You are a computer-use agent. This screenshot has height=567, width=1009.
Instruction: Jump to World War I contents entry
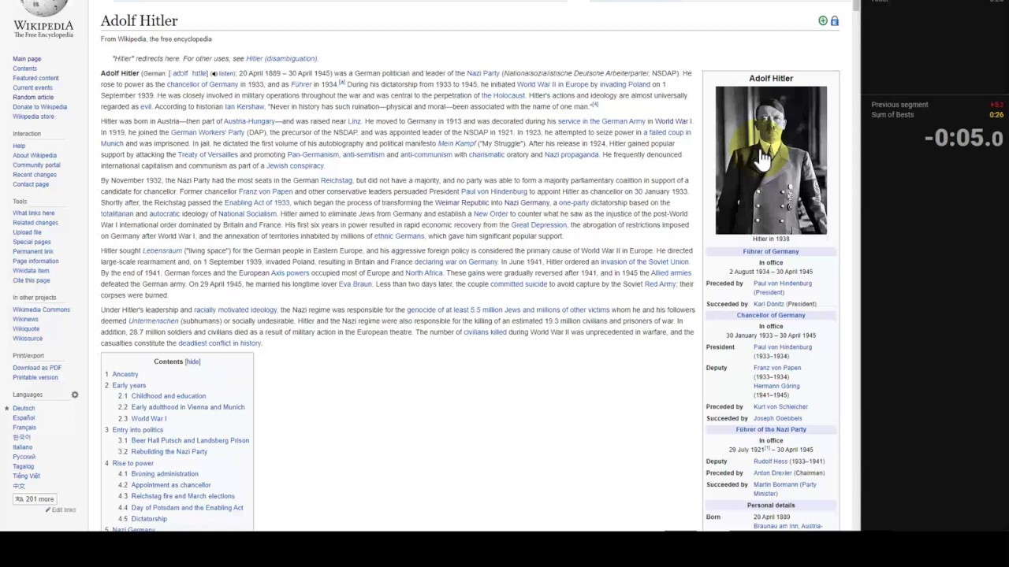(149, 418)
